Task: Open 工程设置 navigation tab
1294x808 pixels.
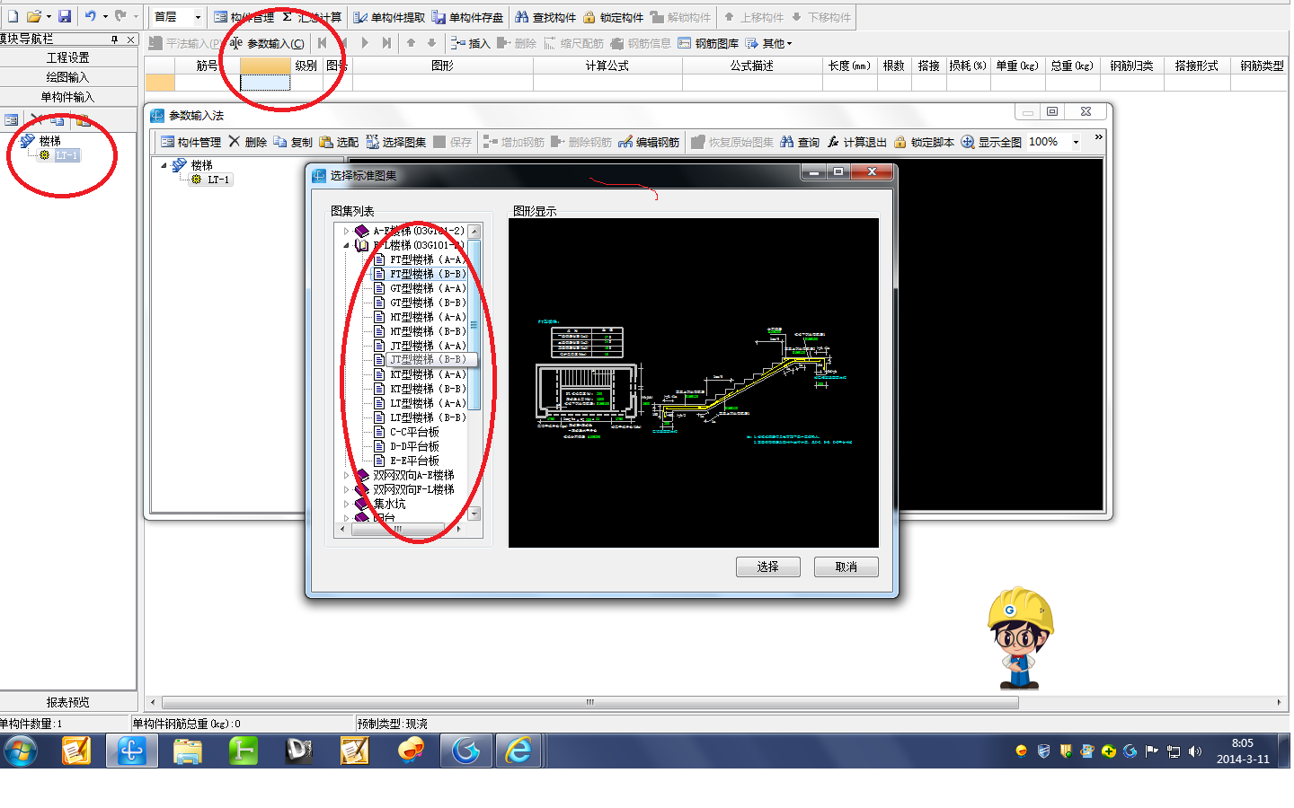Action: coord(68,57)
